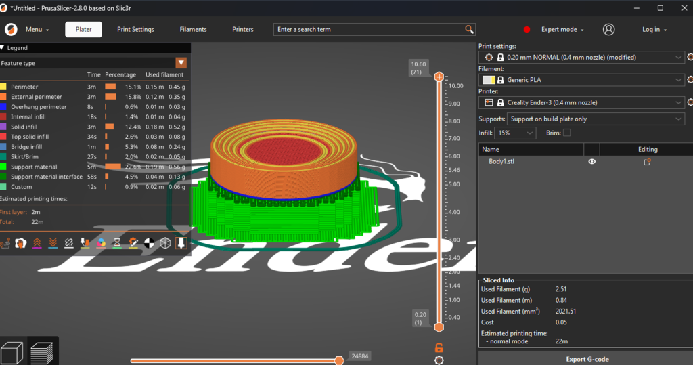Open the Log in dropdown
The image size is (693, 365).
pyautogui.click(x=654, y=30)
